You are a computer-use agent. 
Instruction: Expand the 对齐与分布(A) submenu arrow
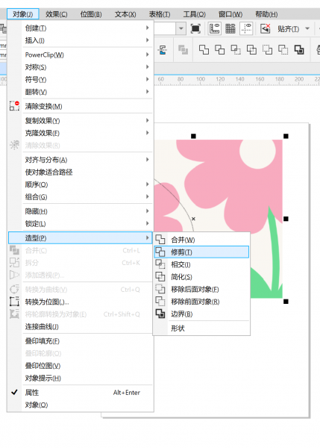click(147, 160)
